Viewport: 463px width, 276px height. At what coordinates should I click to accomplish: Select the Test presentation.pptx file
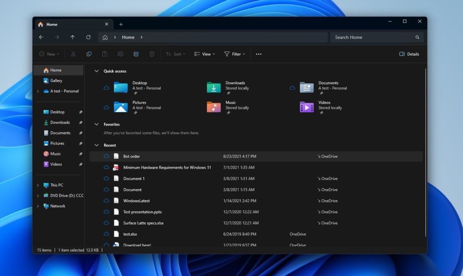[142, 212]
